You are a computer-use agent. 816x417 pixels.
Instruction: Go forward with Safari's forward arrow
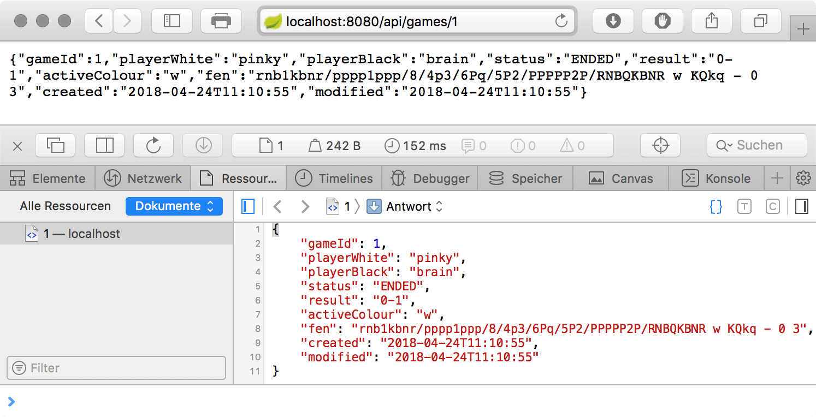127,21
